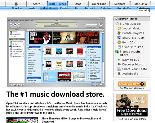This screenshot has width=155, height=123.
Task: Go to the iPod shuffle subnav item
Action: pos(124,8)
